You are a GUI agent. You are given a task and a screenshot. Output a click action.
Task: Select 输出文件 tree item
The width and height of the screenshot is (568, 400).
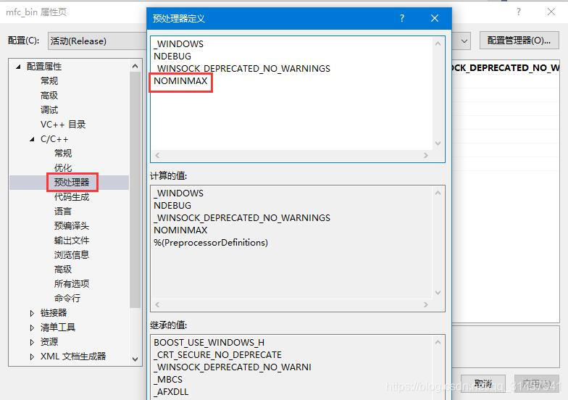72,241
